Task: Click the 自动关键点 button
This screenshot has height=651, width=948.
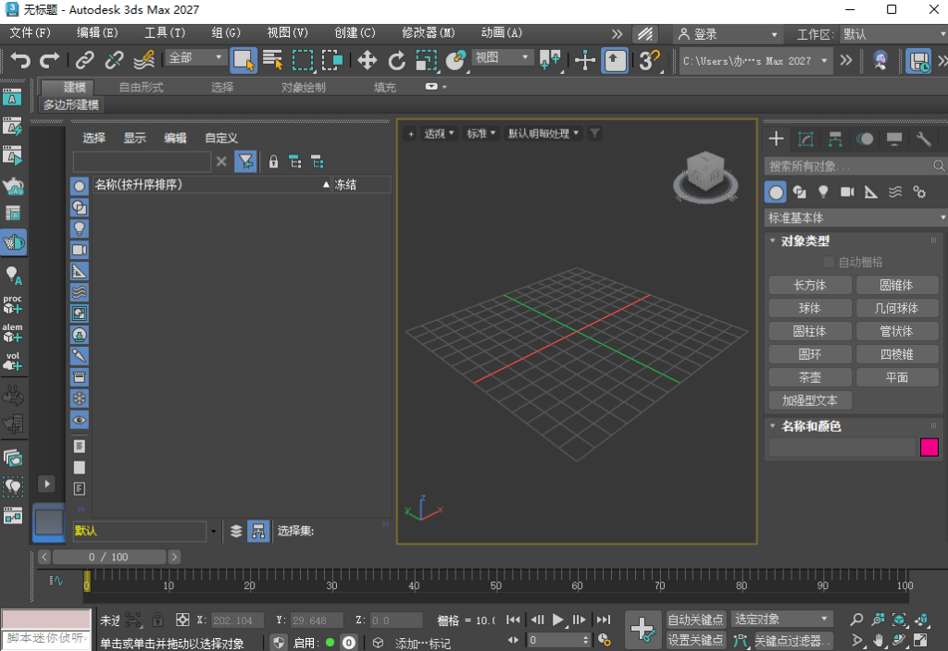Action: coord(695,619)
